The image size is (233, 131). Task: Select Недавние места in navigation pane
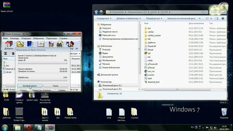tap(110, 32)
